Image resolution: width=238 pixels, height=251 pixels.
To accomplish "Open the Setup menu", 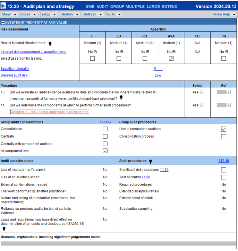I will (49, 15).
